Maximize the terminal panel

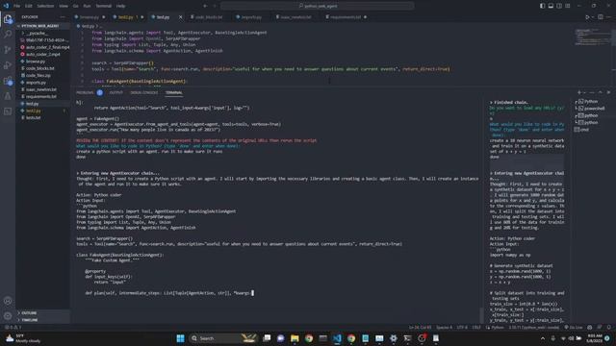pyautogui.click(x=601, y=92)
